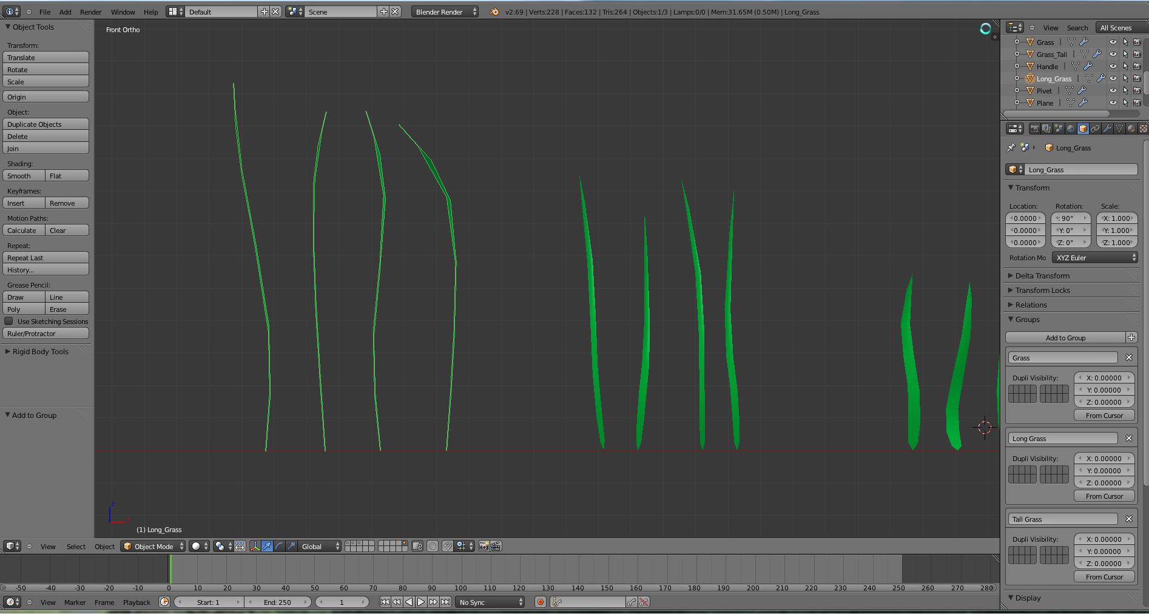Hide the Grass_Tall object with its eye icon
This screenshot has height=614, width=1149.
point(1113,54)
